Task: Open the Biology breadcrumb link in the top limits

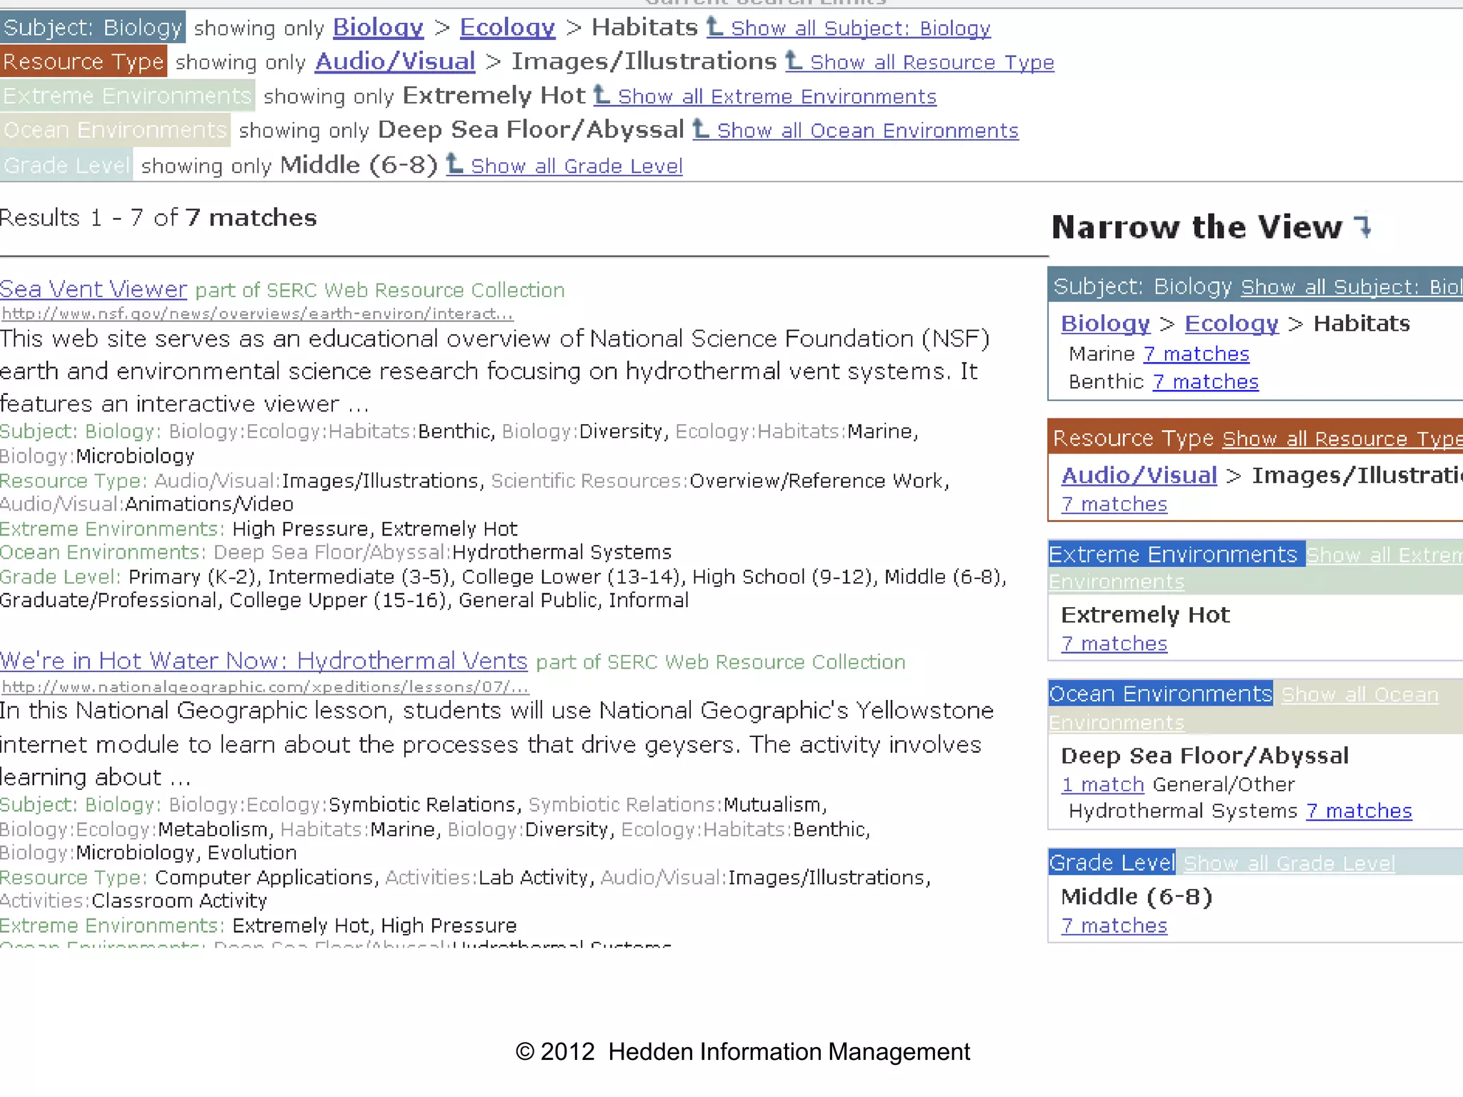Action: (x=378, y=28)
